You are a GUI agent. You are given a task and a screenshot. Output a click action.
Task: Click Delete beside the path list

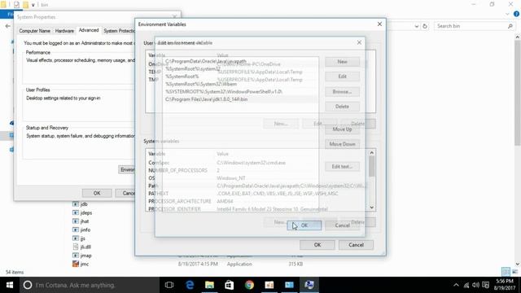pos(342,107)
